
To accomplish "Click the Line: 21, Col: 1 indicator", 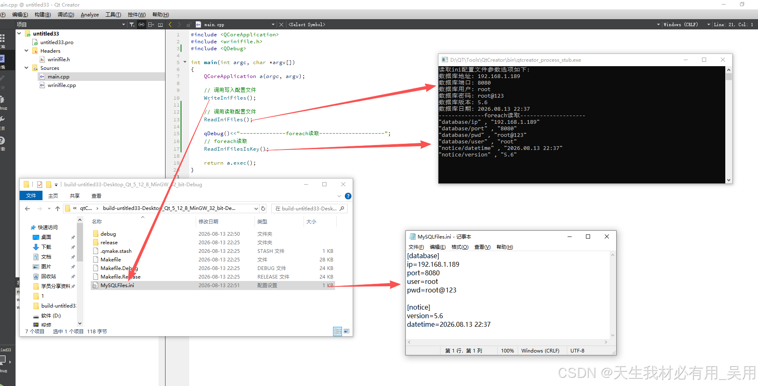I will [x=733, y=25].
